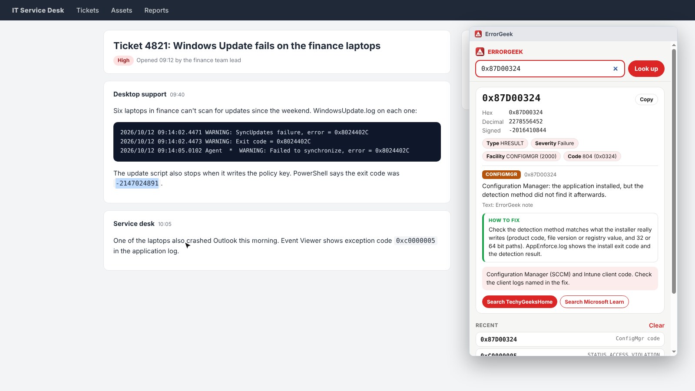Screen dimensions: 695x391
Task: Click the log line 'Failed to synchronize'
Action: tap(265, 151)
